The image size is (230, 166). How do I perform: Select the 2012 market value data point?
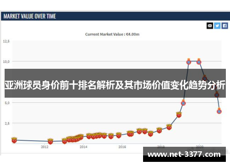[50, 141]
